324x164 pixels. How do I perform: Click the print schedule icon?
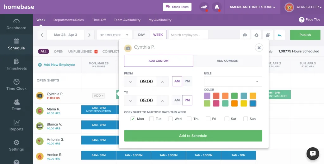245,35
